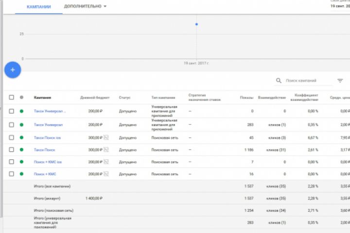Tick checkbox for Такси Универсал ... campaign
This screenshot has width=350, height=233.
(11, 111)
